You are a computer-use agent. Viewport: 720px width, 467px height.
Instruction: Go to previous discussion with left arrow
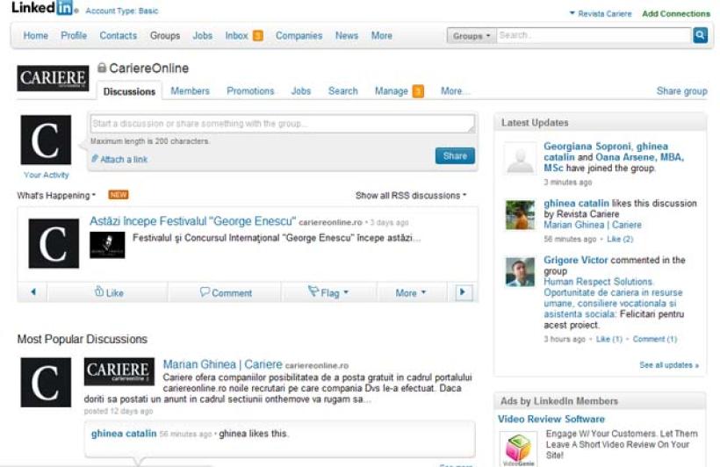click(x=33, y=292)
